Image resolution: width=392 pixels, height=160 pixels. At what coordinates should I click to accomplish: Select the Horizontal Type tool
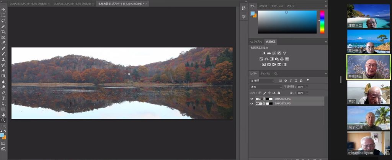click(x=3, y=98)
